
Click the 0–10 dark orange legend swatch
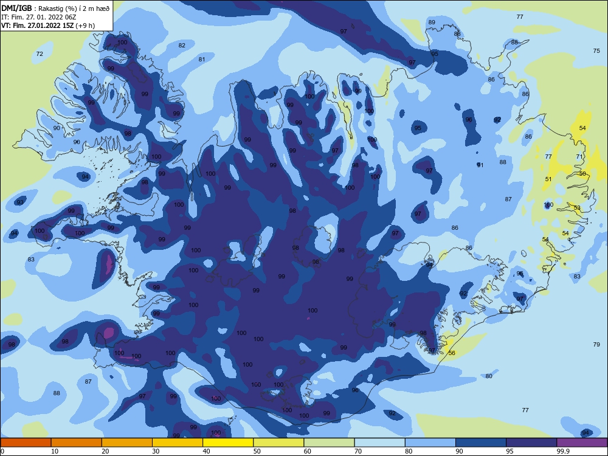click(x=26, y=443)
